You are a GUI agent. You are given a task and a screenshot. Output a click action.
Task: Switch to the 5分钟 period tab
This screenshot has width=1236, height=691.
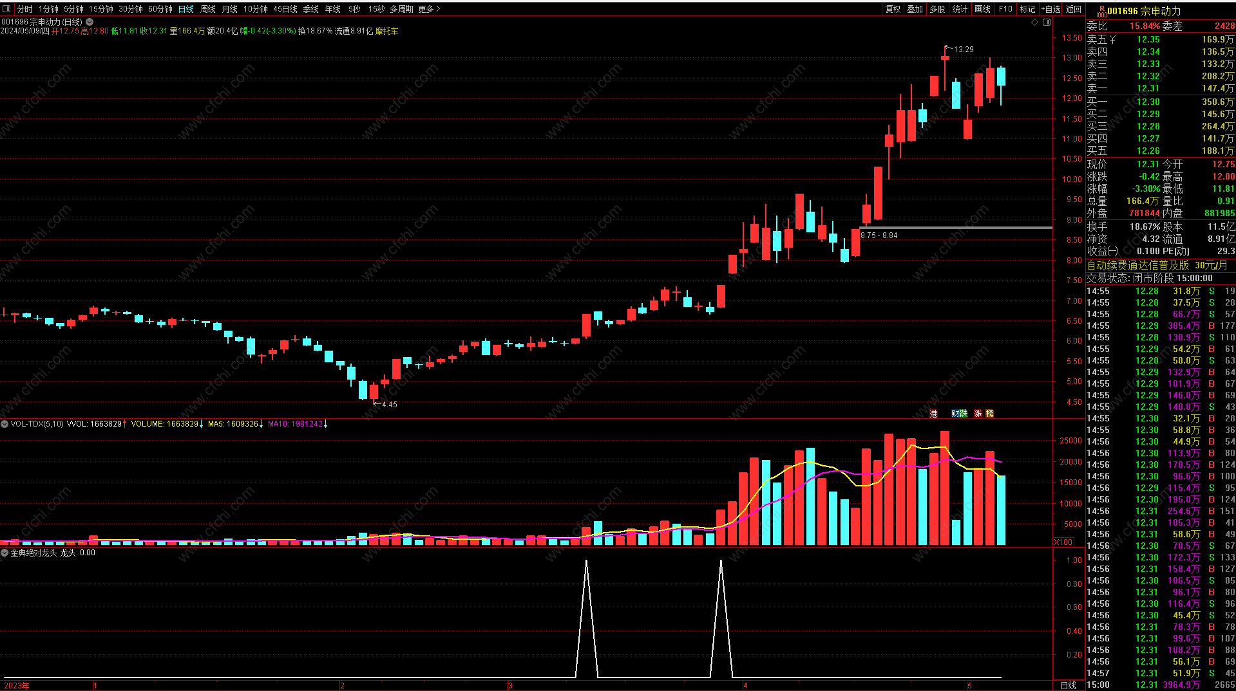pos(73,9)
